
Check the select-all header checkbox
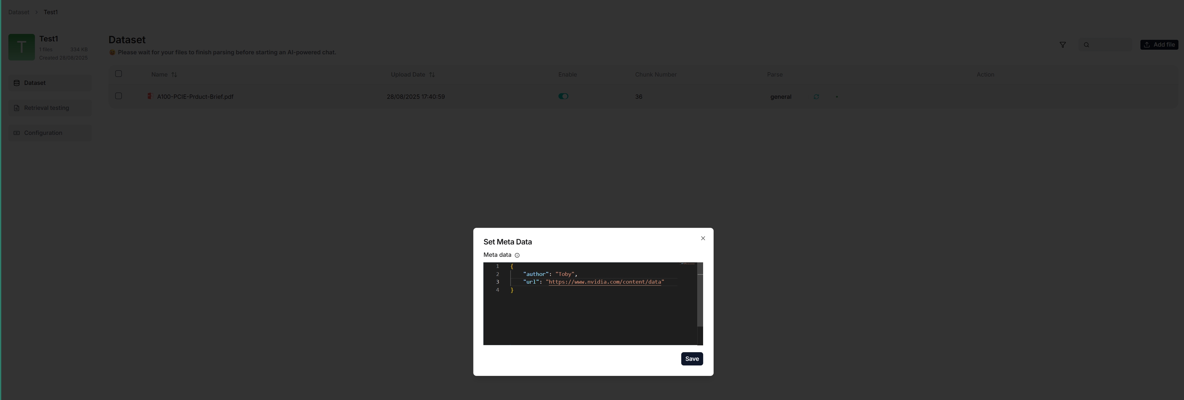[x=119, y=73]
